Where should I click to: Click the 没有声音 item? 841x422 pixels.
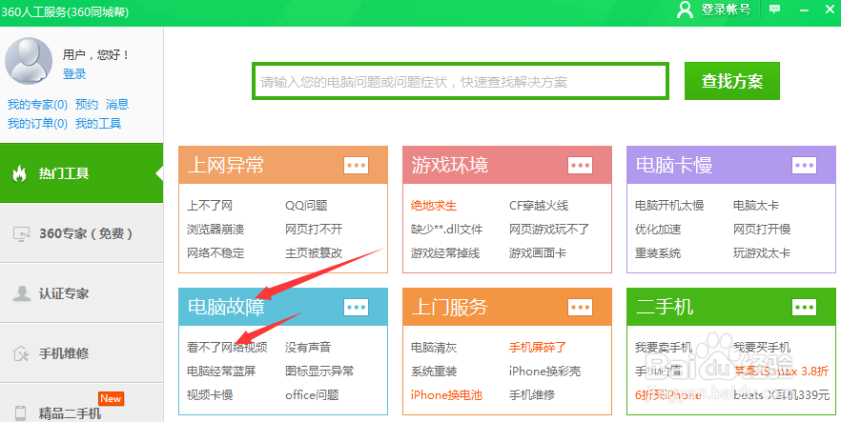[x=308, y=347]
